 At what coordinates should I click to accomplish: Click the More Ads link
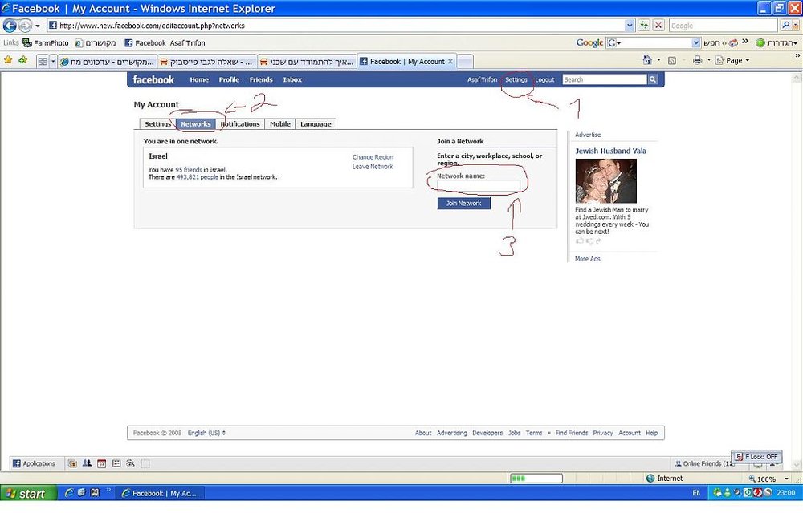(588, 259)
